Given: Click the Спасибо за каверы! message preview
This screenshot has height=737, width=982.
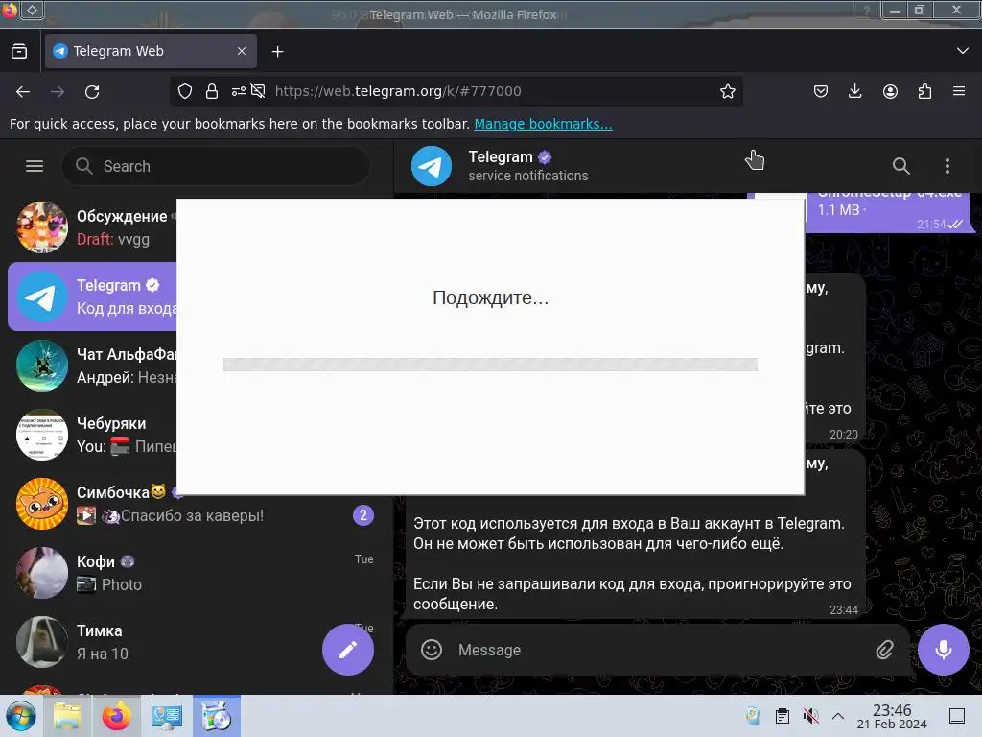Looking at the screenshot, I should coord(192,515).
